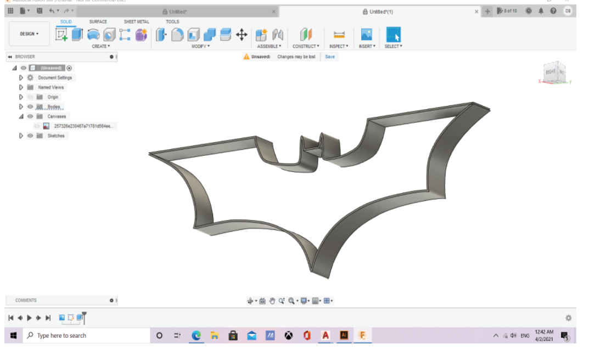The height and width of the screenshot is (356, 589).
Task: Activate the Select tool
Action: 393,35
